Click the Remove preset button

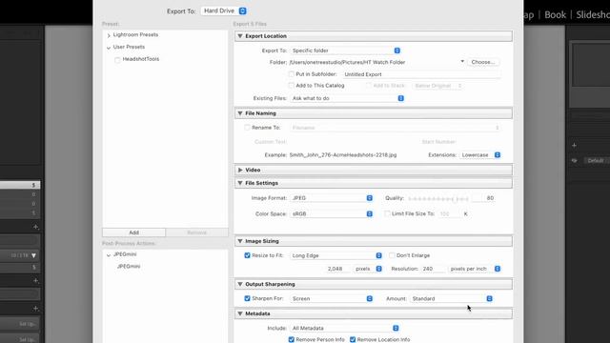click(x=197, y=232)
